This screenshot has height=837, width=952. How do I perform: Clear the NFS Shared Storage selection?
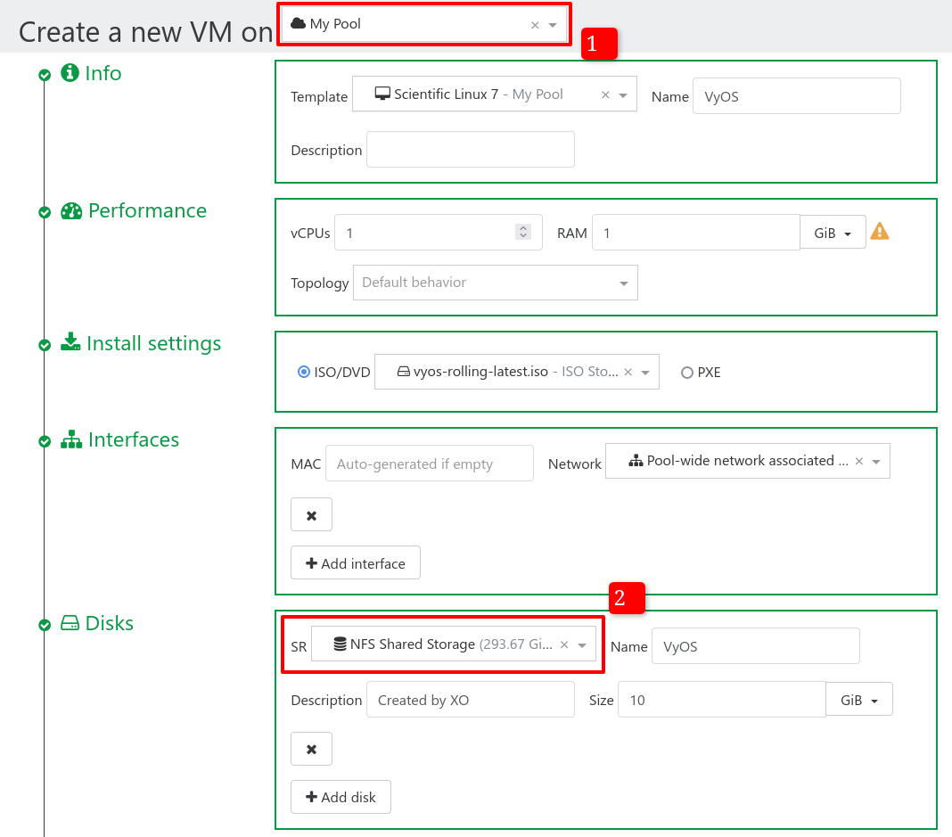(x=564, y=644)
